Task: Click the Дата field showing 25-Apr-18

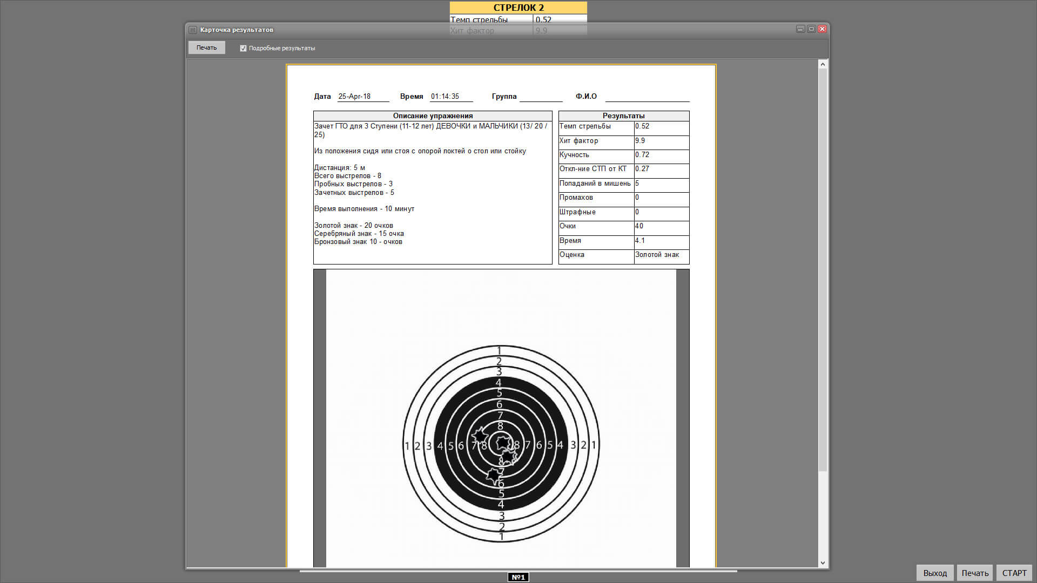Action: [362, 97]
